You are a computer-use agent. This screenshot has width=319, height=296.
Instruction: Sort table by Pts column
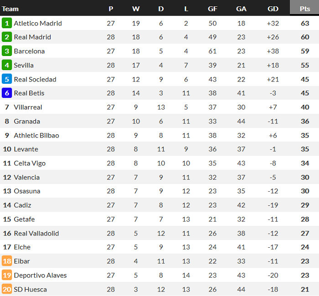pyautogui.click(x=304, y=9)
